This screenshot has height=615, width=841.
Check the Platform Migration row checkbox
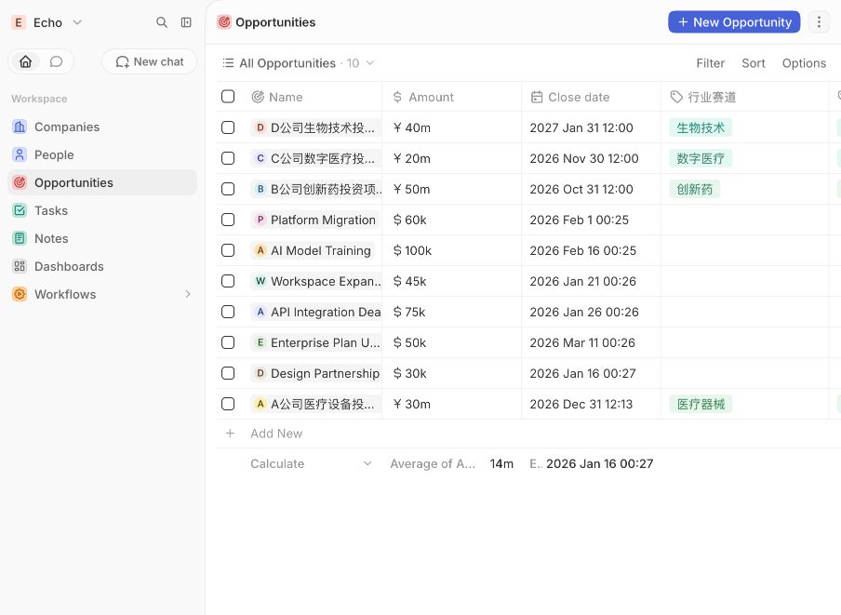228,220
